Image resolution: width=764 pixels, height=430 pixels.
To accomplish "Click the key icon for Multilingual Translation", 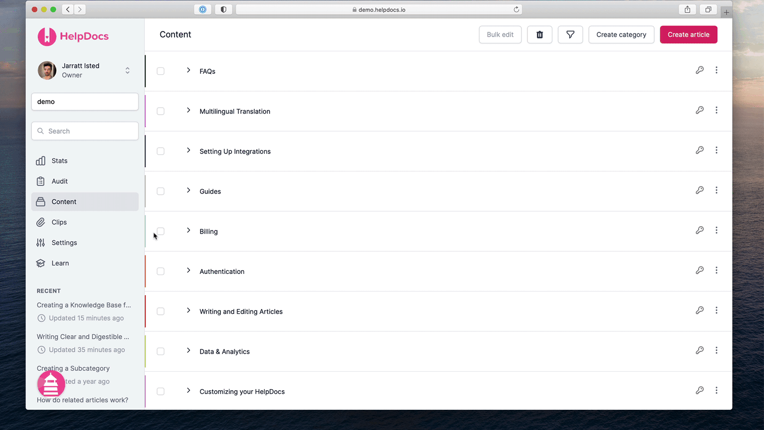I will tap(700, 110).
